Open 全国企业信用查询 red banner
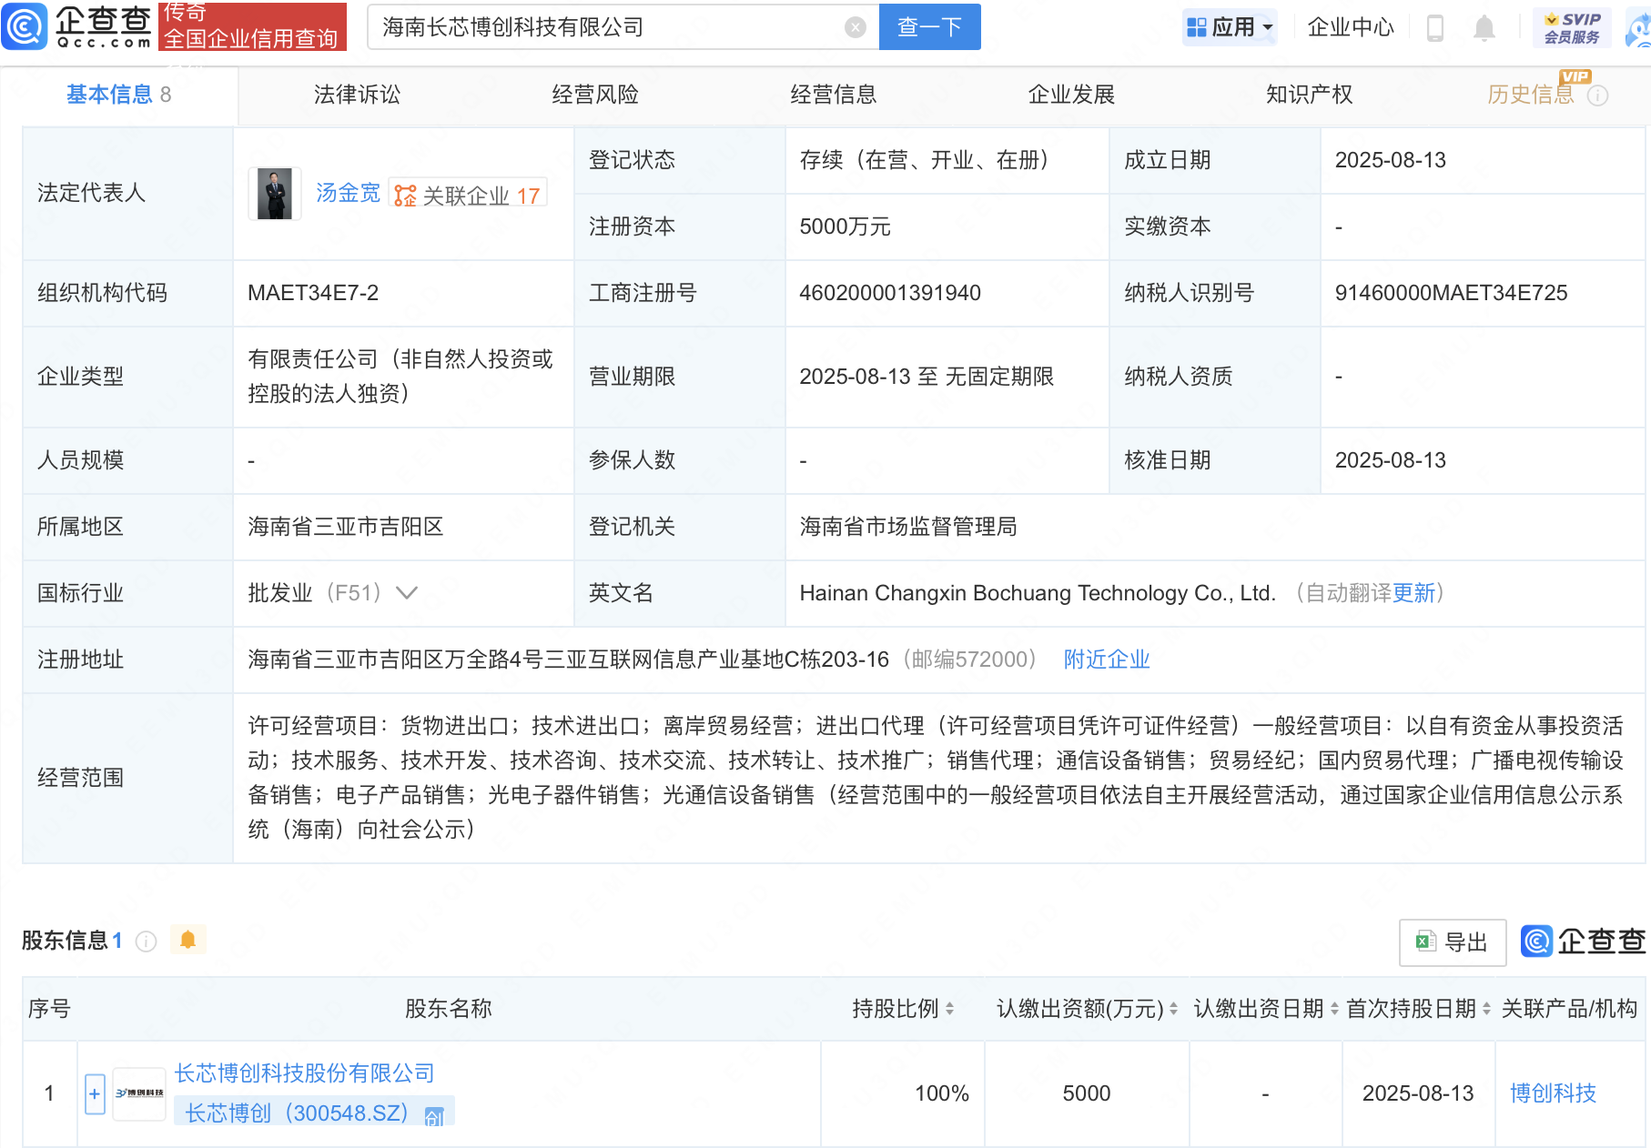Viewport: 1651px width, 1148px height. 251,26
